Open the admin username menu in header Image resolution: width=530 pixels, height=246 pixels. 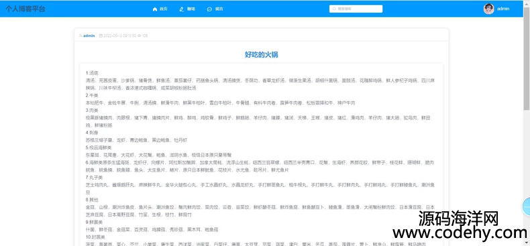[503, 9]
